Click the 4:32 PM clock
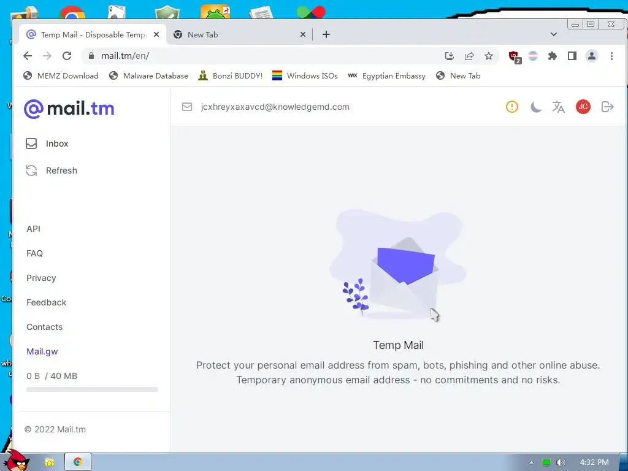The image size is (628, 471). click(594, 462)
